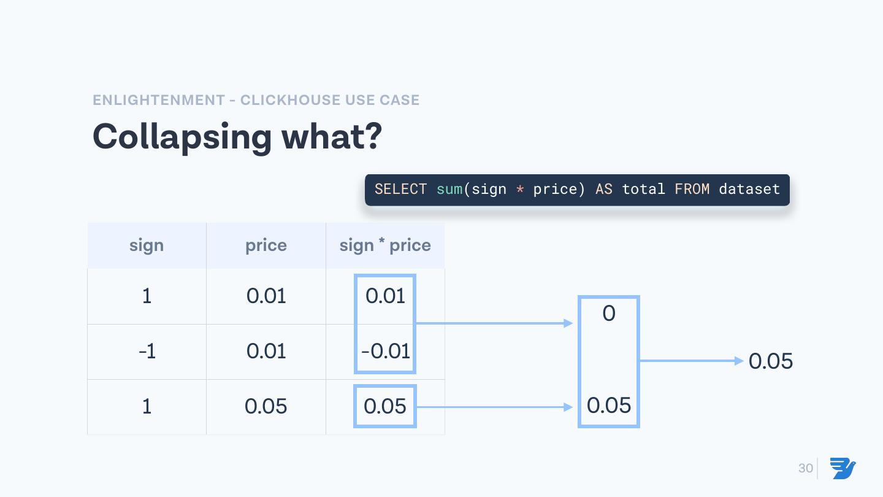Click the final total 0.05 at far right
The width and height of the screenshot is (883, 497).
(771, 361)
